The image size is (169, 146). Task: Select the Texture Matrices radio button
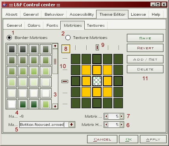(68, 38)
